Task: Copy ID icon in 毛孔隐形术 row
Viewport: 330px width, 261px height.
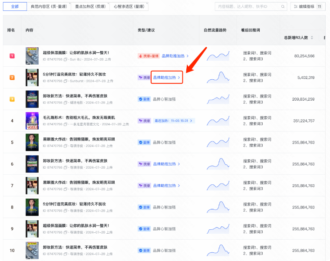Action: point(66,124)
